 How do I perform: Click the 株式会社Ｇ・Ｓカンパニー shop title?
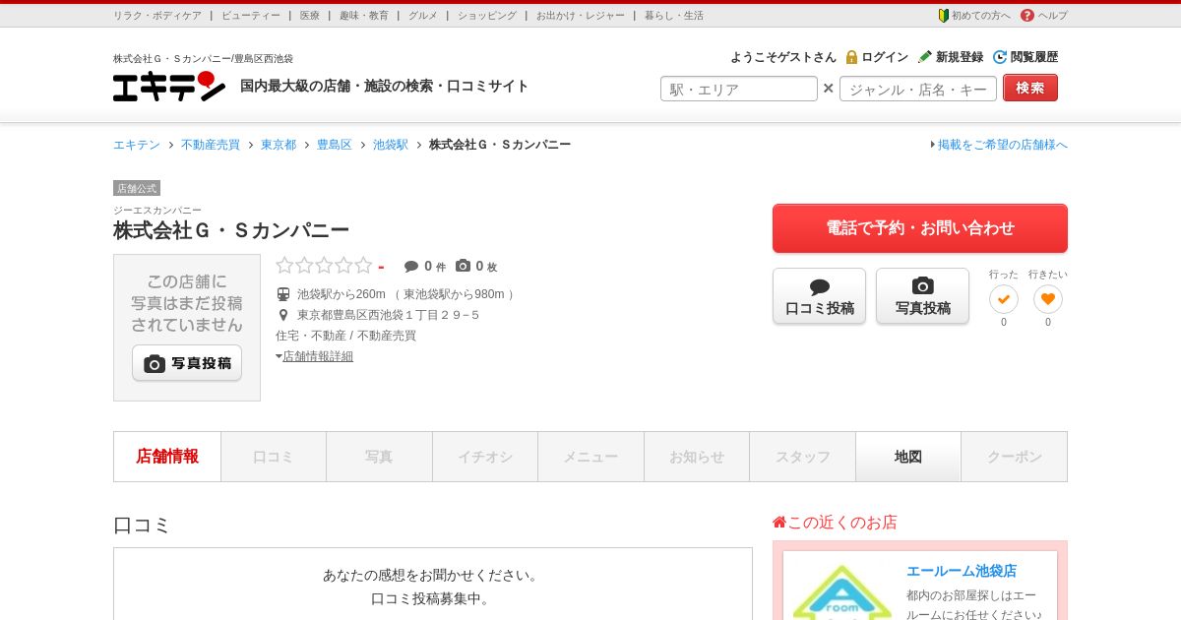[231, 230]
